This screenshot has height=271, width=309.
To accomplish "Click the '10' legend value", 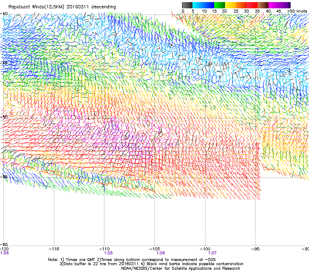I will click(x=204, y=11).
